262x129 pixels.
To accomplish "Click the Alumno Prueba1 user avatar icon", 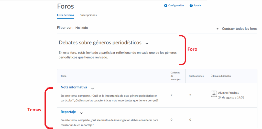I will (x=214, y=94).
